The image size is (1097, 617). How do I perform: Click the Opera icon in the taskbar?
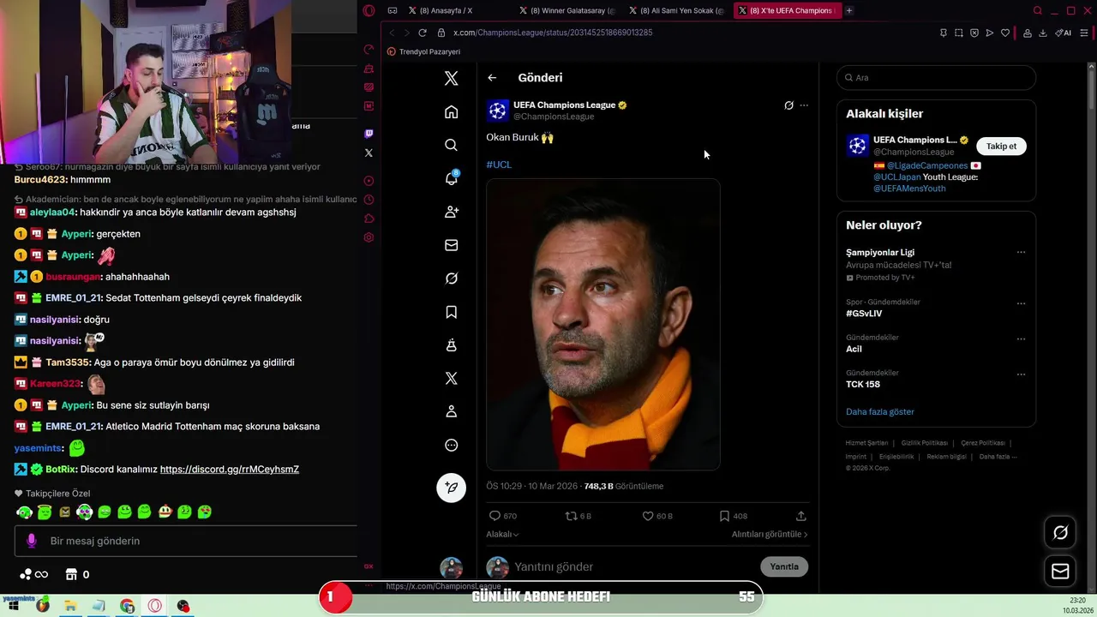coord(155,606)
